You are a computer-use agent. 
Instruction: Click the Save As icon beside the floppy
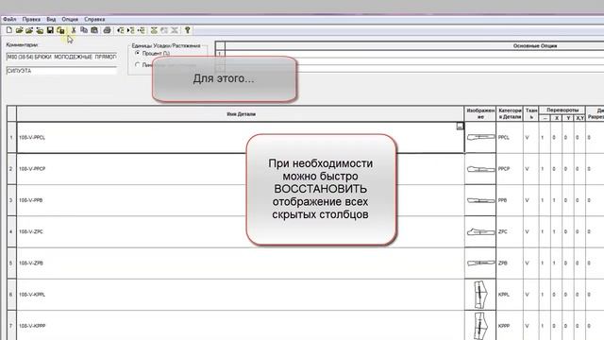(x=60, y=30)
